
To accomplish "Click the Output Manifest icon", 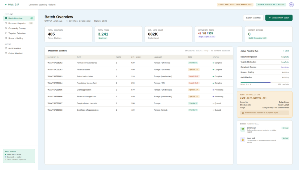I will coord(6,53).
